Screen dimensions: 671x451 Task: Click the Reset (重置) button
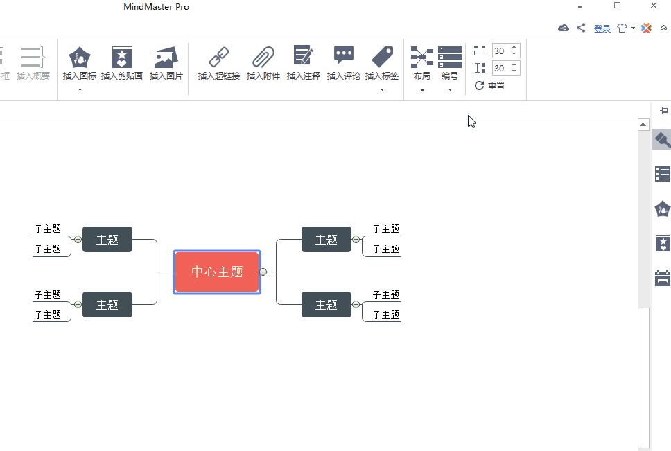pyautogui.click(x=489, y=85)
